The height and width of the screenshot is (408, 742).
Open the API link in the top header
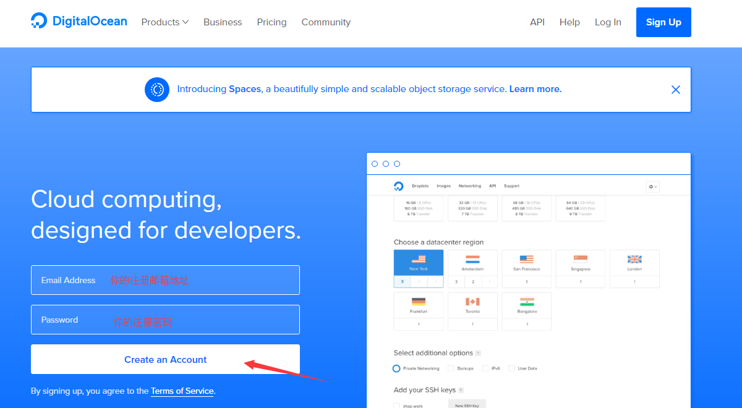pyautogui.click(x=537, y=22)
